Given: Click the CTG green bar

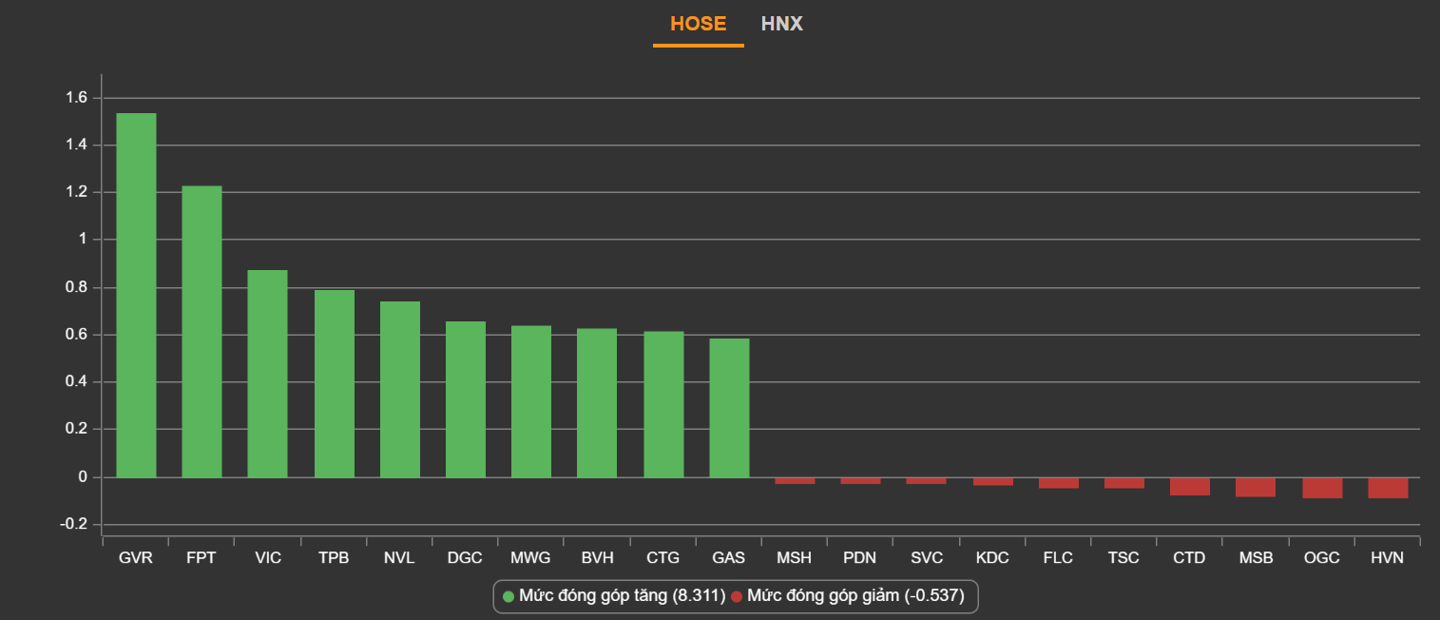Looking at the screenshot, I should click(663, 404).
